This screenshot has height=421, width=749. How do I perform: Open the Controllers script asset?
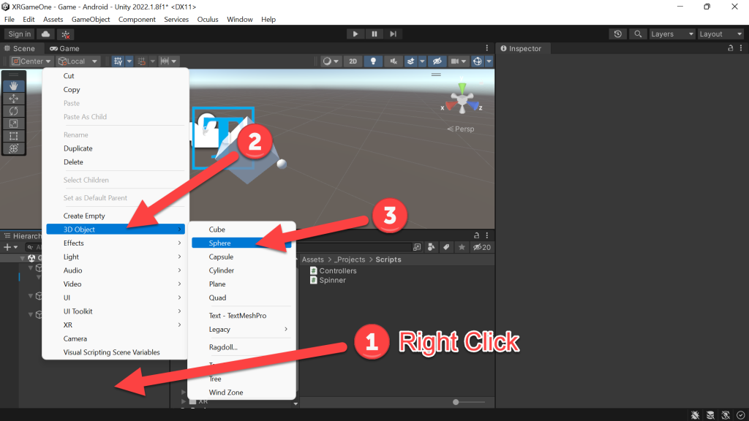click(x=334, y=270)
